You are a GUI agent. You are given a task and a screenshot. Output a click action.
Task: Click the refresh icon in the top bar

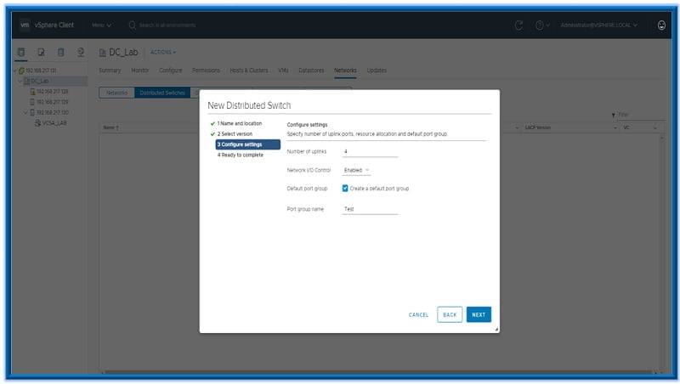[x=519, y=25]
